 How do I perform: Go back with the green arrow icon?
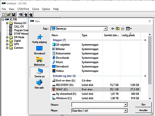113,28
